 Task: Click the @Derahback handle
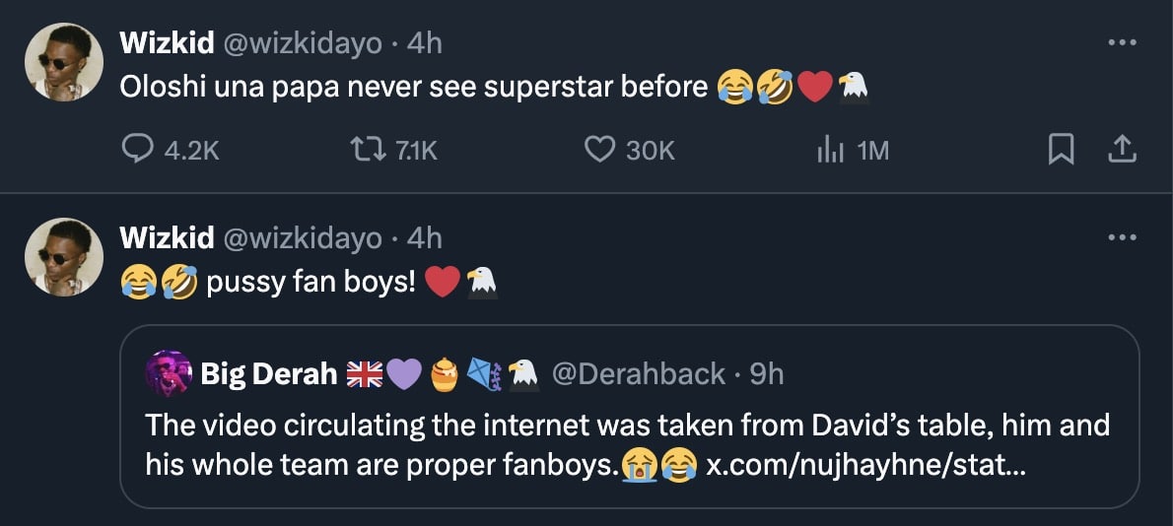click(636, 373)
